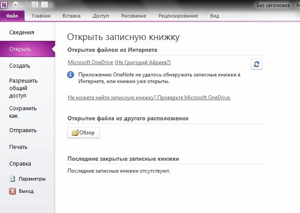Viewport: 300px width, 213px height.
Task: Switch to the Рисование ribbon tab
Action: 134,16
